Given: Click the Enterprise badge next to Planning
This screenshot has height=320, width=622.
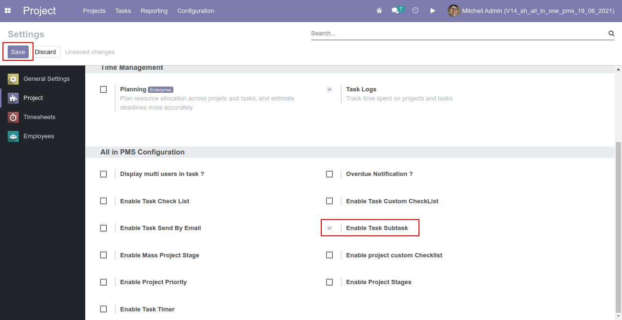Looking at the screenshot, I should (x=160, y=89).
